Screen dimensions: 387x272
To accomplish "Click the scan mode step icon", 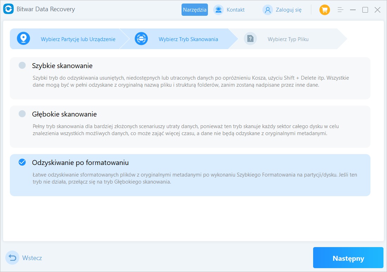I will (x=141, y=39).
